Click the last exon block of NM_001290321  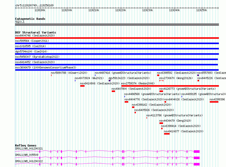pos(197,152)
